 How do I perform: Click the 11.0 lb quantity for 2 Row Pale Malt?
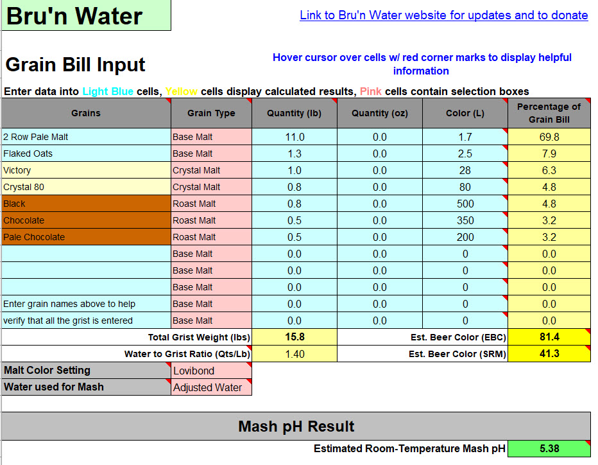click(295, 137)
